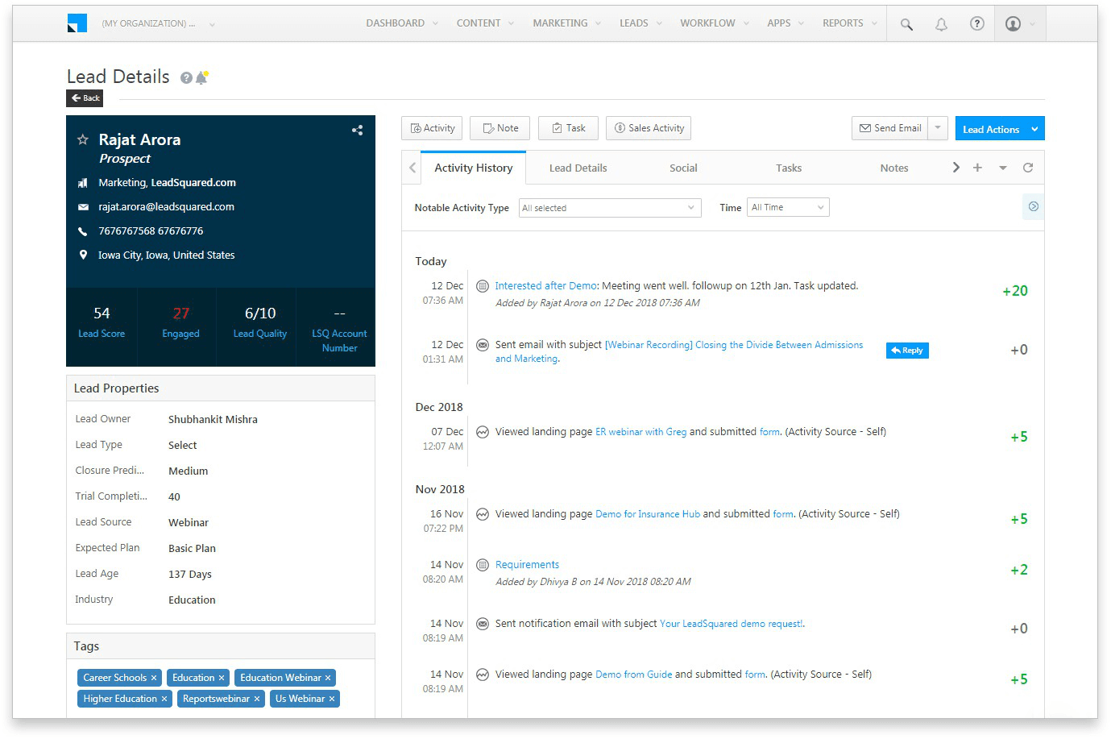
Task: Click the filter icon beside activity list
Action: 1033,206
